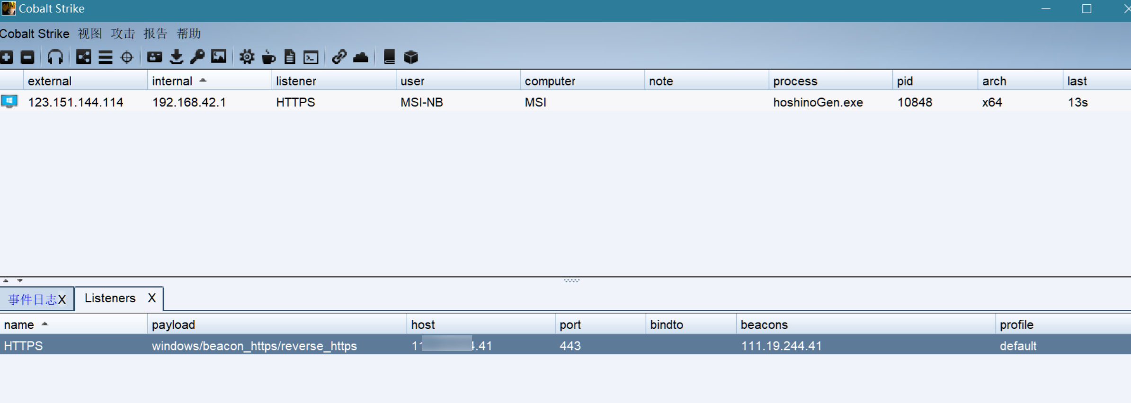Select external IP 123.151.144.114 cell

76,102
